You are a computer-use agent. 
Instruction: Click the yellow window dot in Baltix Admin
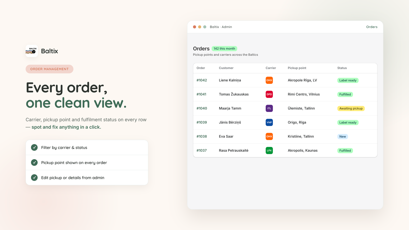click(200, 27)
